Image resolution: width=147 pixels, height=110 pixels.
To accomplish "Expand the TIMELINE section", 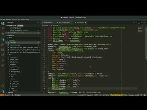I will [x=10, y=93].
